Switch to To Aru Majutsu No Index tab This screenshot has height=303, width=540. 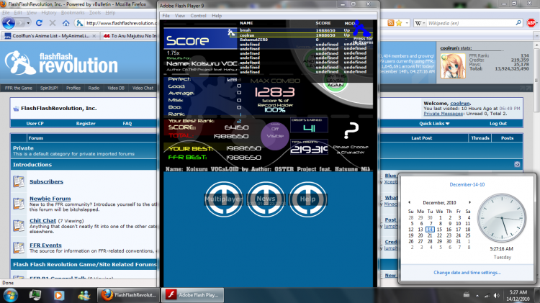click(129, 36)
